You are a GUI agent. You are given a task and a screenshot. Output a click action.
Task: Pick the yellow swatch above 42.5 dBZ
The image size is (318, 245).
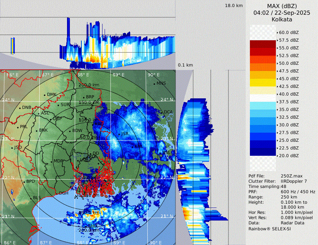[x=263, y=82]
